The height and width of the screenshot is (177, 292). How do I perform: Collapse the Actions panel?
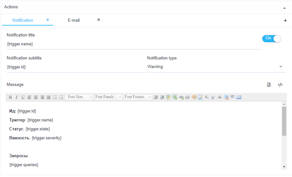tap(284, 7)
